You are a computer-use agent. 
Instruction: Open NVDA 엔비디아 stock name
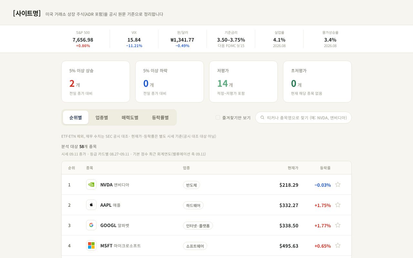point(115,185)
